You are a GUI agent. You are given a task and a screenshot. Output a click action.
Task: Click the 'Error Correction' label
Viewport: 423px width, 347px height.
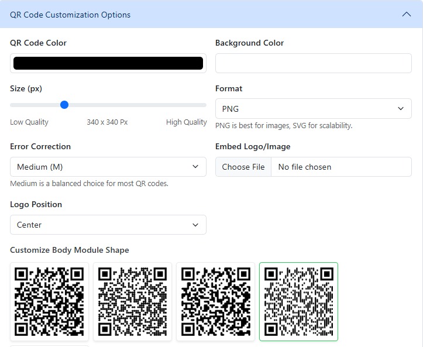[x=40, y=146]
